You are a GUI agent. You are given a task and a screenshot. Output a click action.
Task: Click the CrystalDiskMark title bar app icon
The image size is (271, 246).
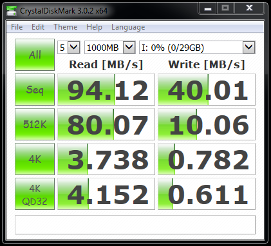coord(12,10)
